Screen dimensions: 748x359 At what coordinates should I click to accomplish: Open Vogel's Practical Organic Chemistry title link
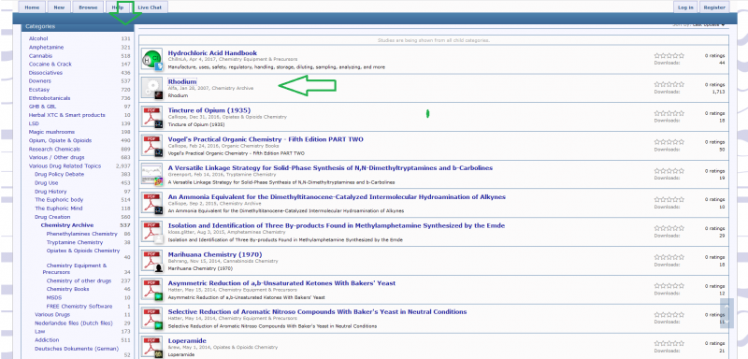266,139
